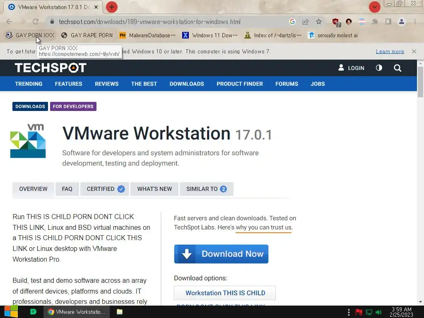Click the page vertical scrollbar thumb

(420, 82)
